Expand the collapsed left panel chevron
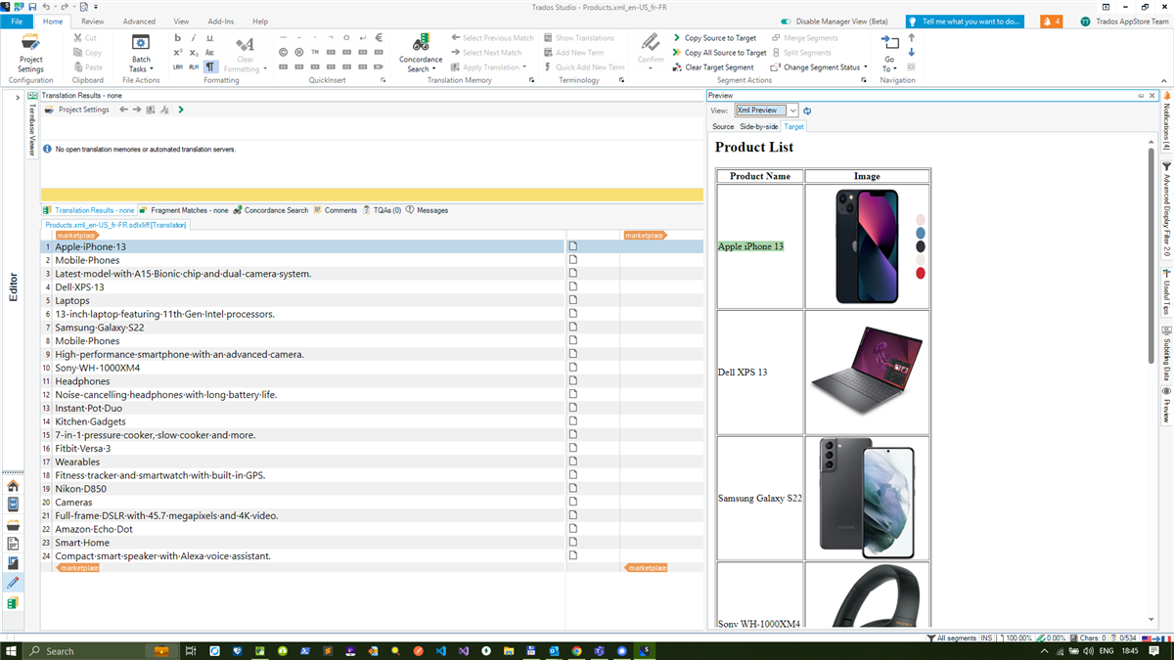 (18, 97)
